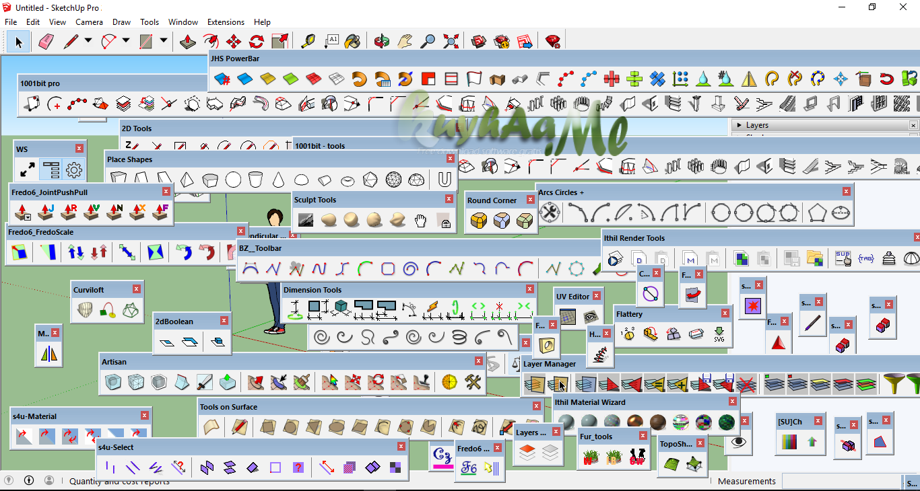This screenshot has height=491, width=920.
Task: Click the user profile status bar icon
Action: coord(49,480)
